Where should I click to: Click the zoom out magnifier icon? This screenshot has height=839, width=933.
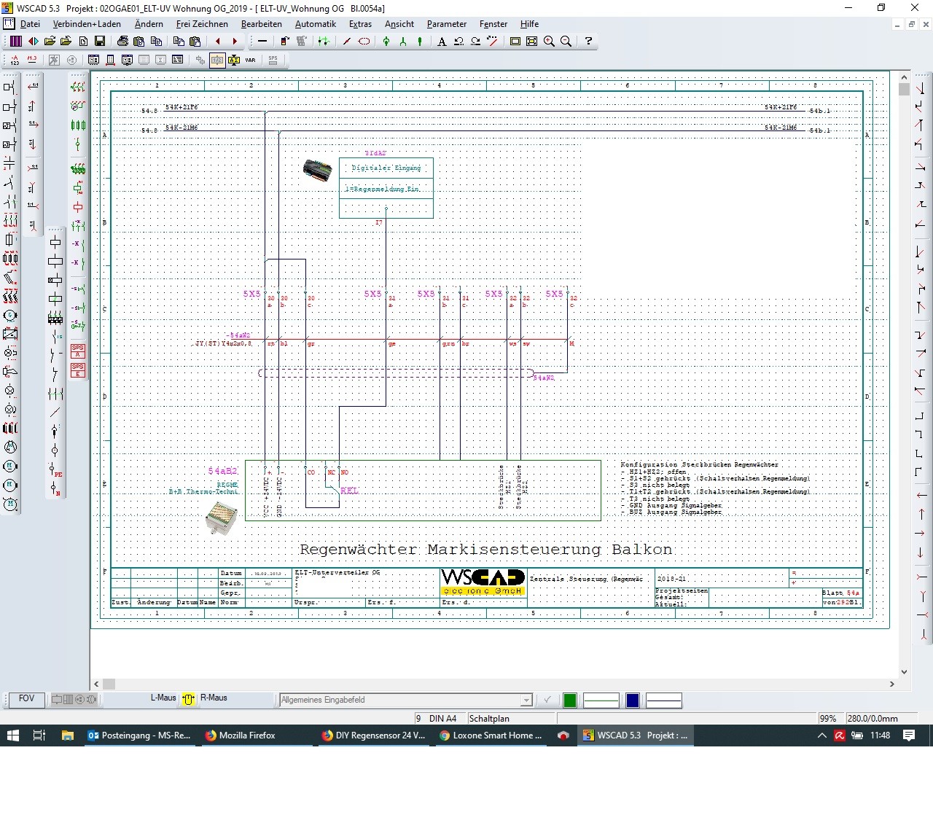pyautogui.click(x=566, y=42)
